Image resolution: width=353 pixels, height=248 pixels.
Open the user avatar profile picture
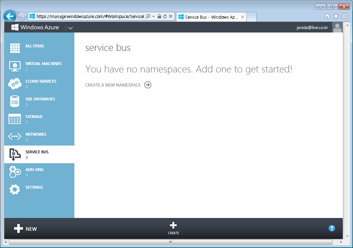pos(337,28)
